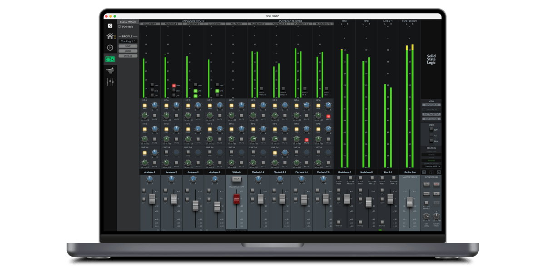Click the green mixer icon in sidebar

[110, 59]
